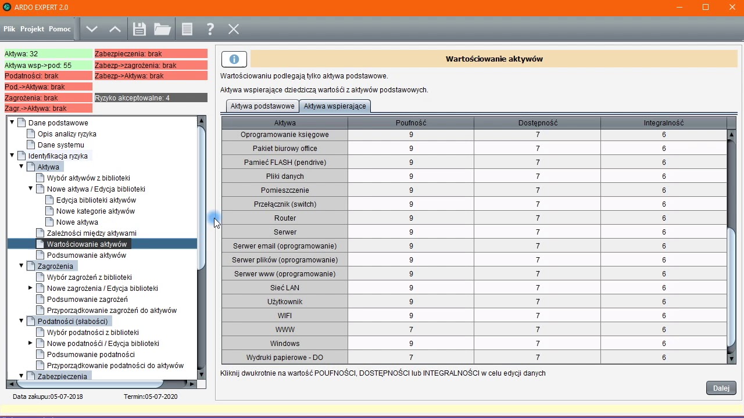Click table vertical scrollbar thumb
This screenshot has width=744, height=418.
[732, 289]
